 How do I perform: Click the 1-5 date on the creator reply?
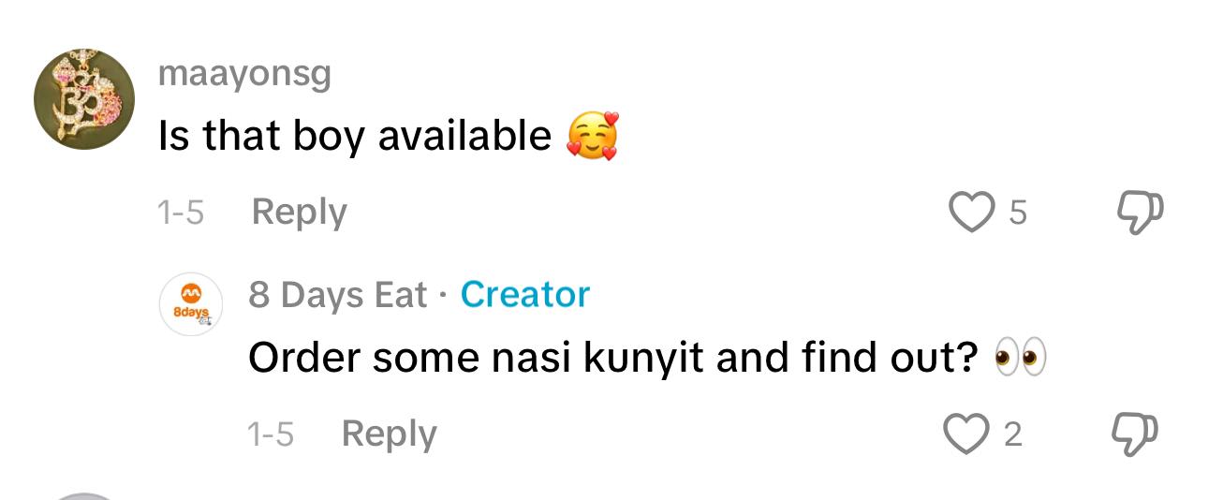pyautogui.click(x=271, y=434)
